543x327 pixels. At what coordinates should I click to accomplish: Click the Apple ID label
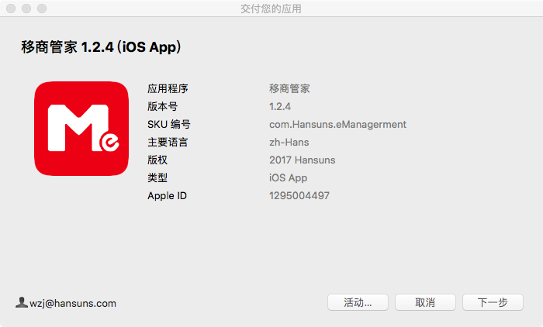coord(167,196)
